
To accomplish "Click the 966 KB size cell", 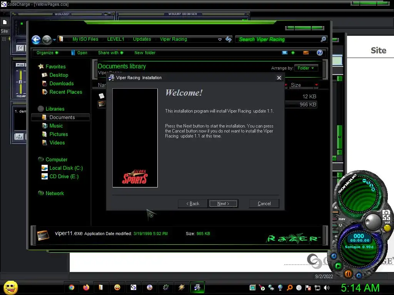I will point(308,104).
